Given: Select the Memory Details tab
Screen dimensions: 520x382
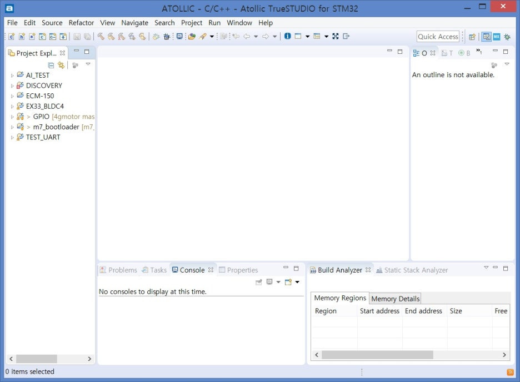Looking at the screenshot, I should (396, 299).
